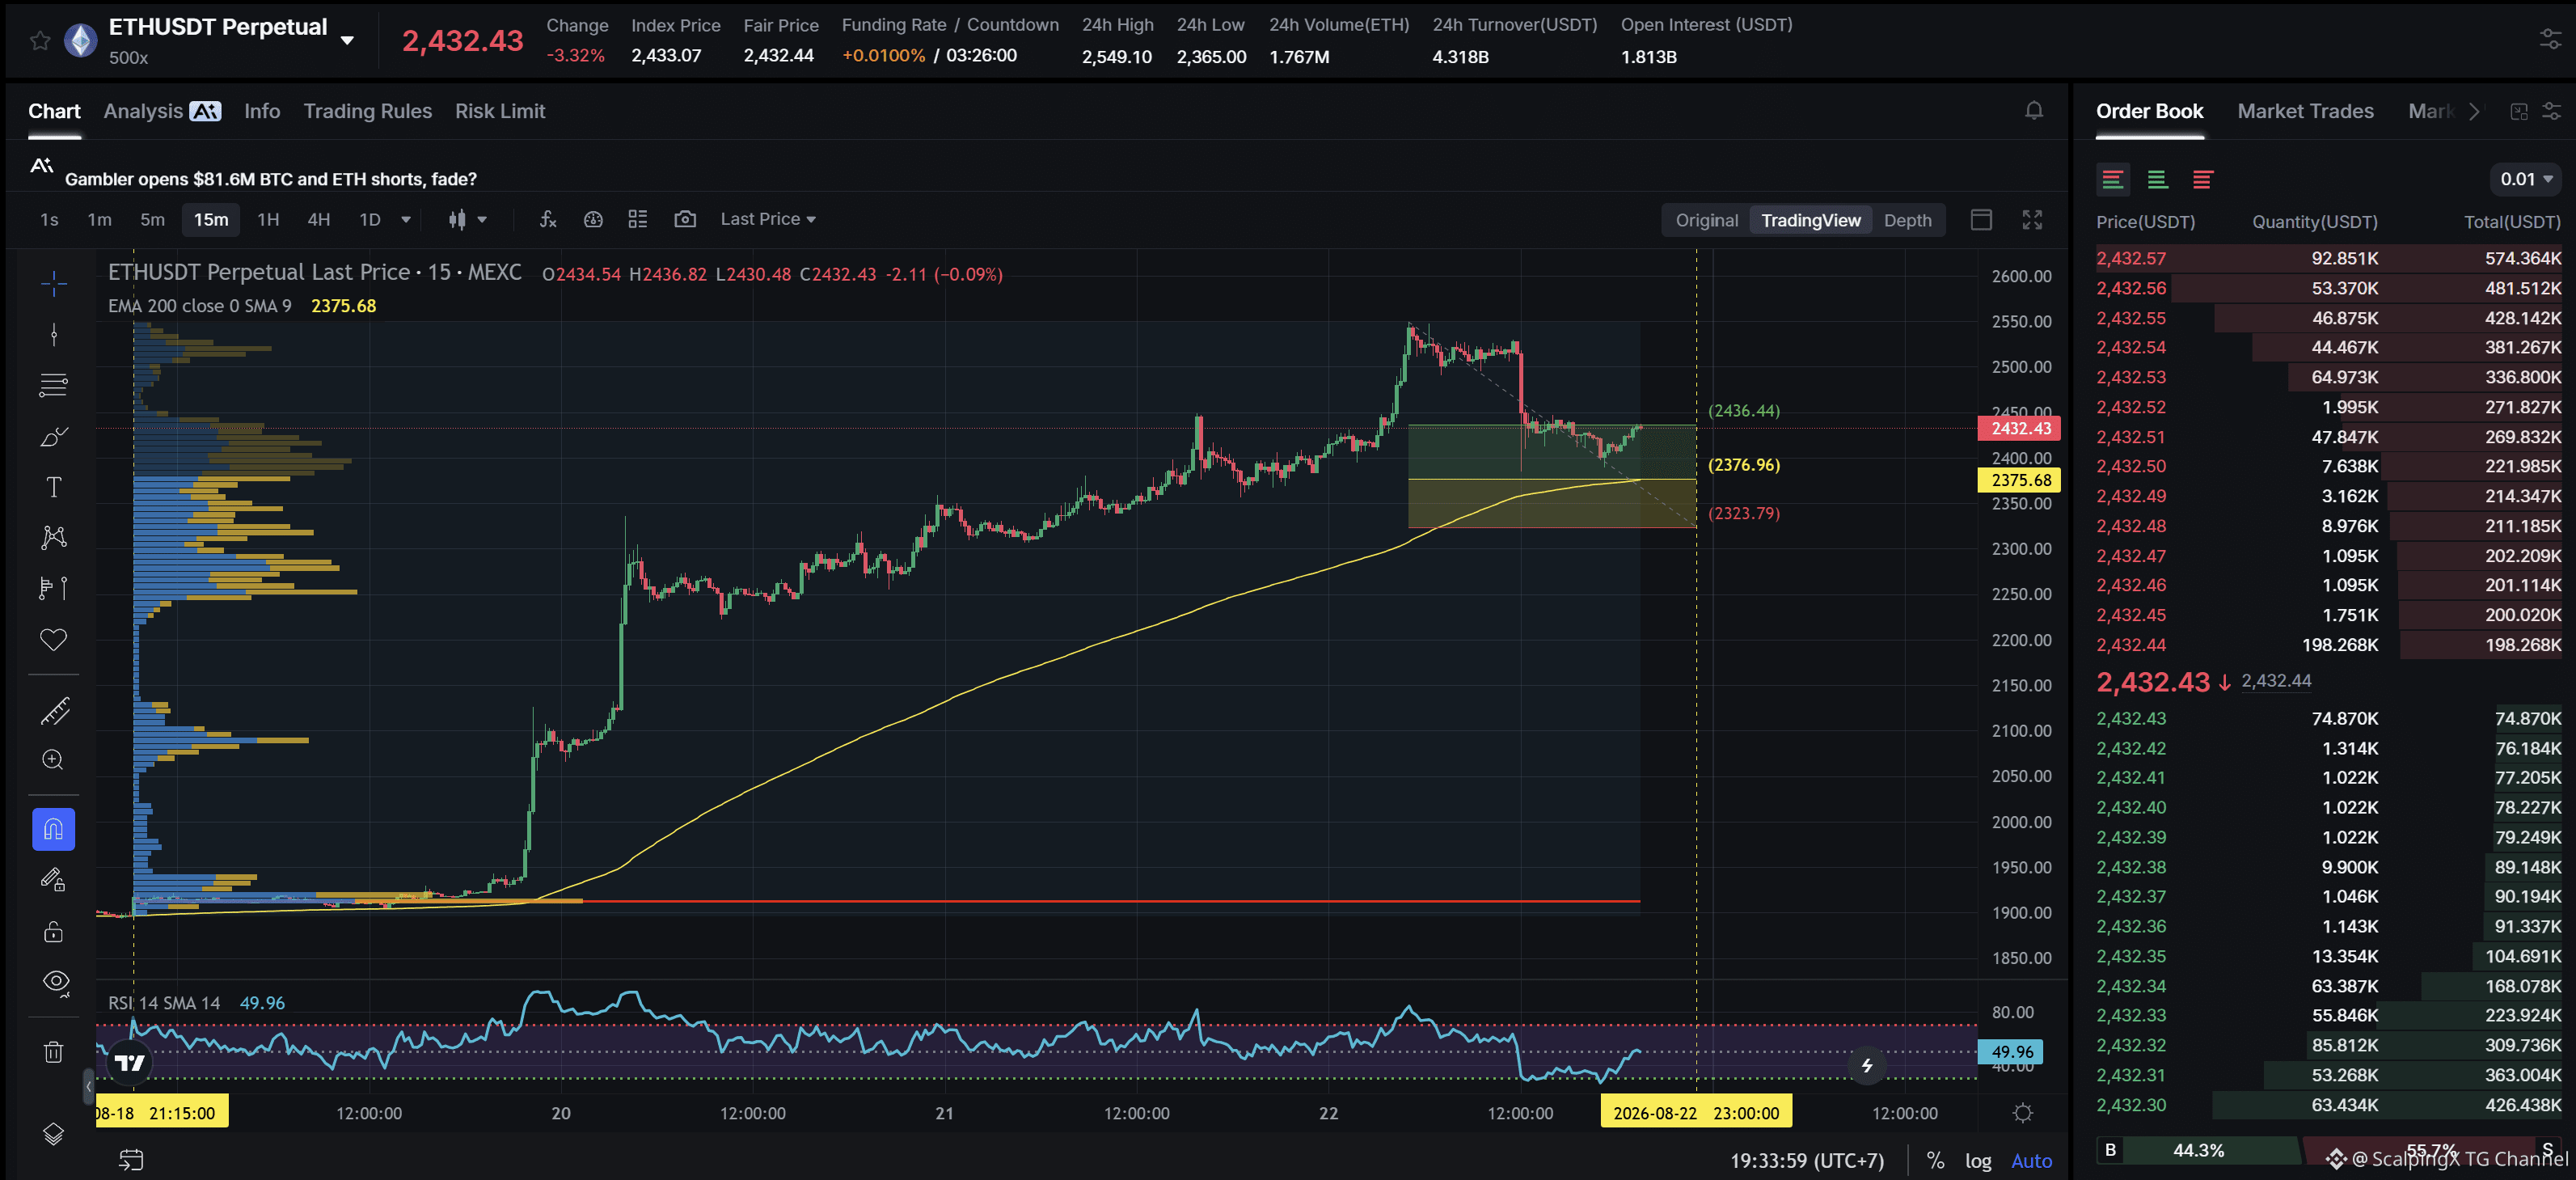
Task: Select the trend line drawing tool
Action: [54, 334]
